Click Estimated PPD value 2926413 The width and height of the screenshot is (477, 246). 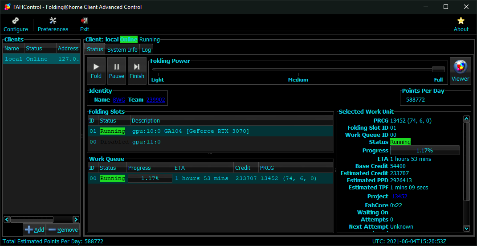(401, 180)
